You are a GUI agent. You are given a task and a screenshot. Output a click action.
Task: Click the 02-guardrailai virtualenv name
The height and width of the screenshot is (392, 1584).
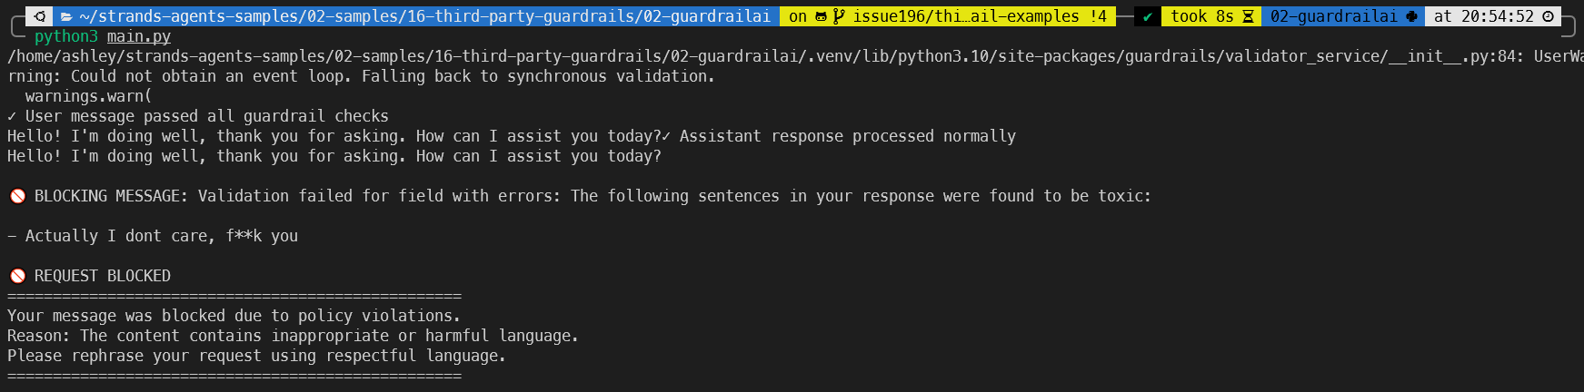pos(1333,16)
